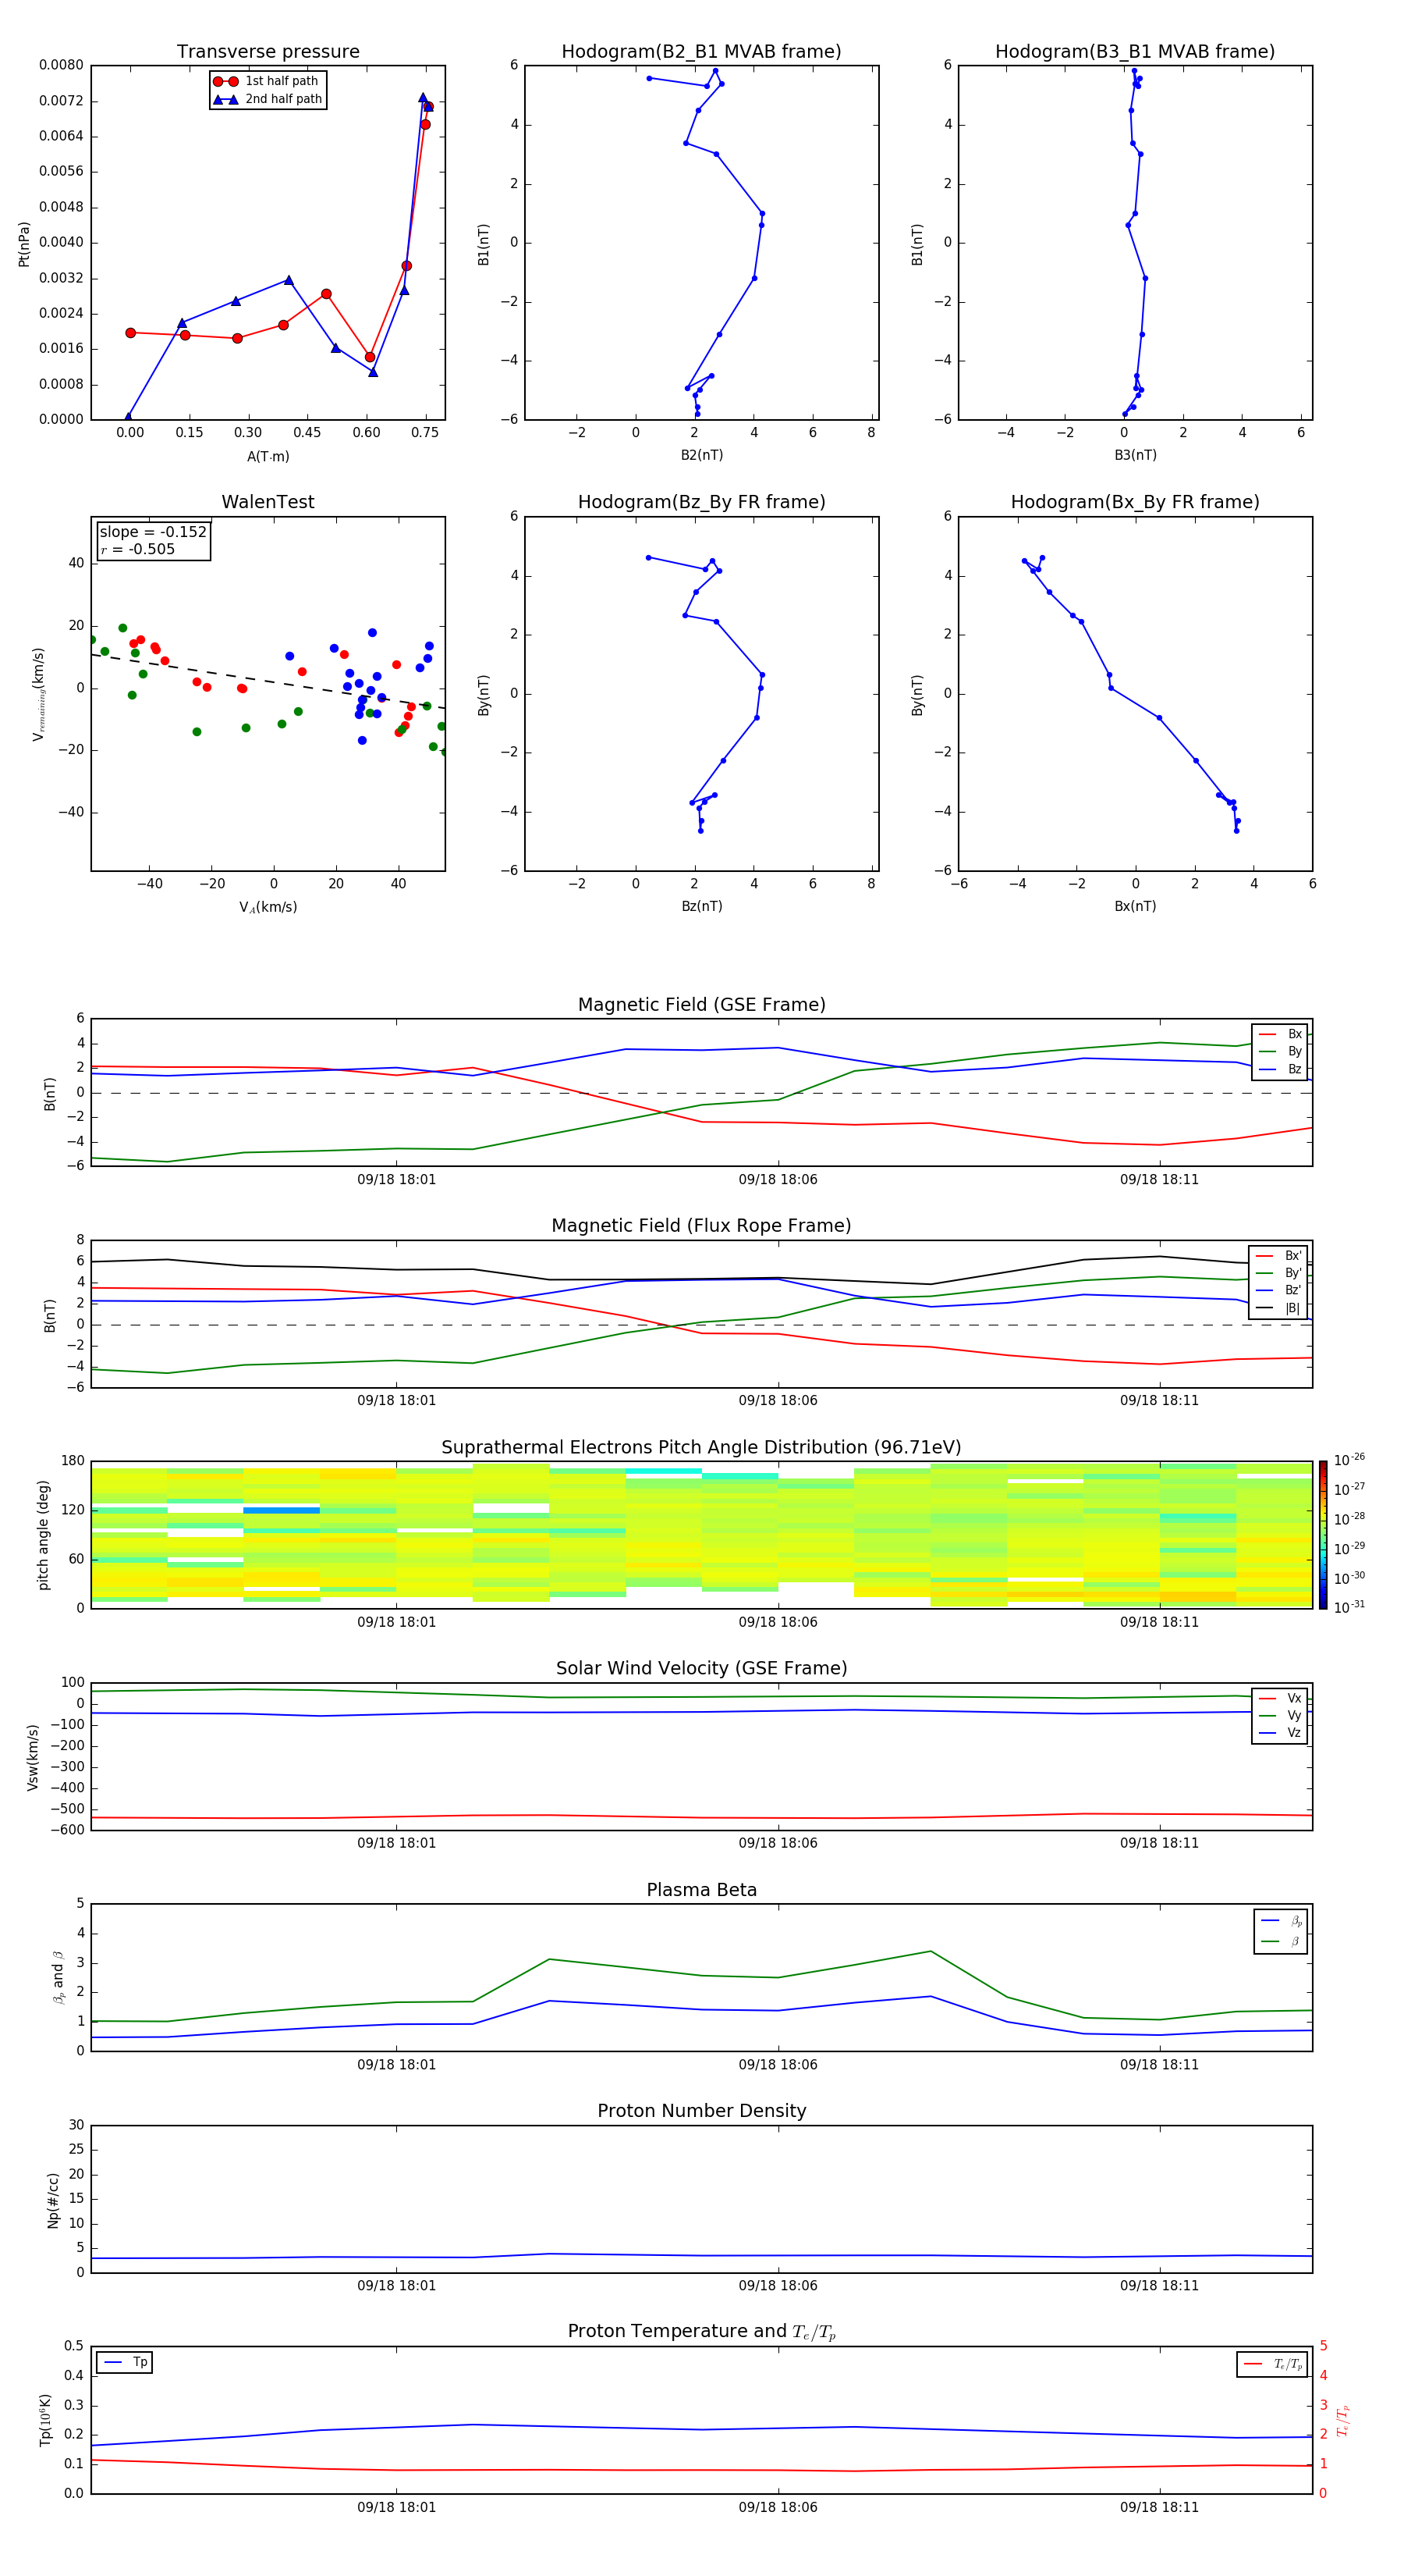Click the 'Transverse pressure' plot title

[268, 52]
